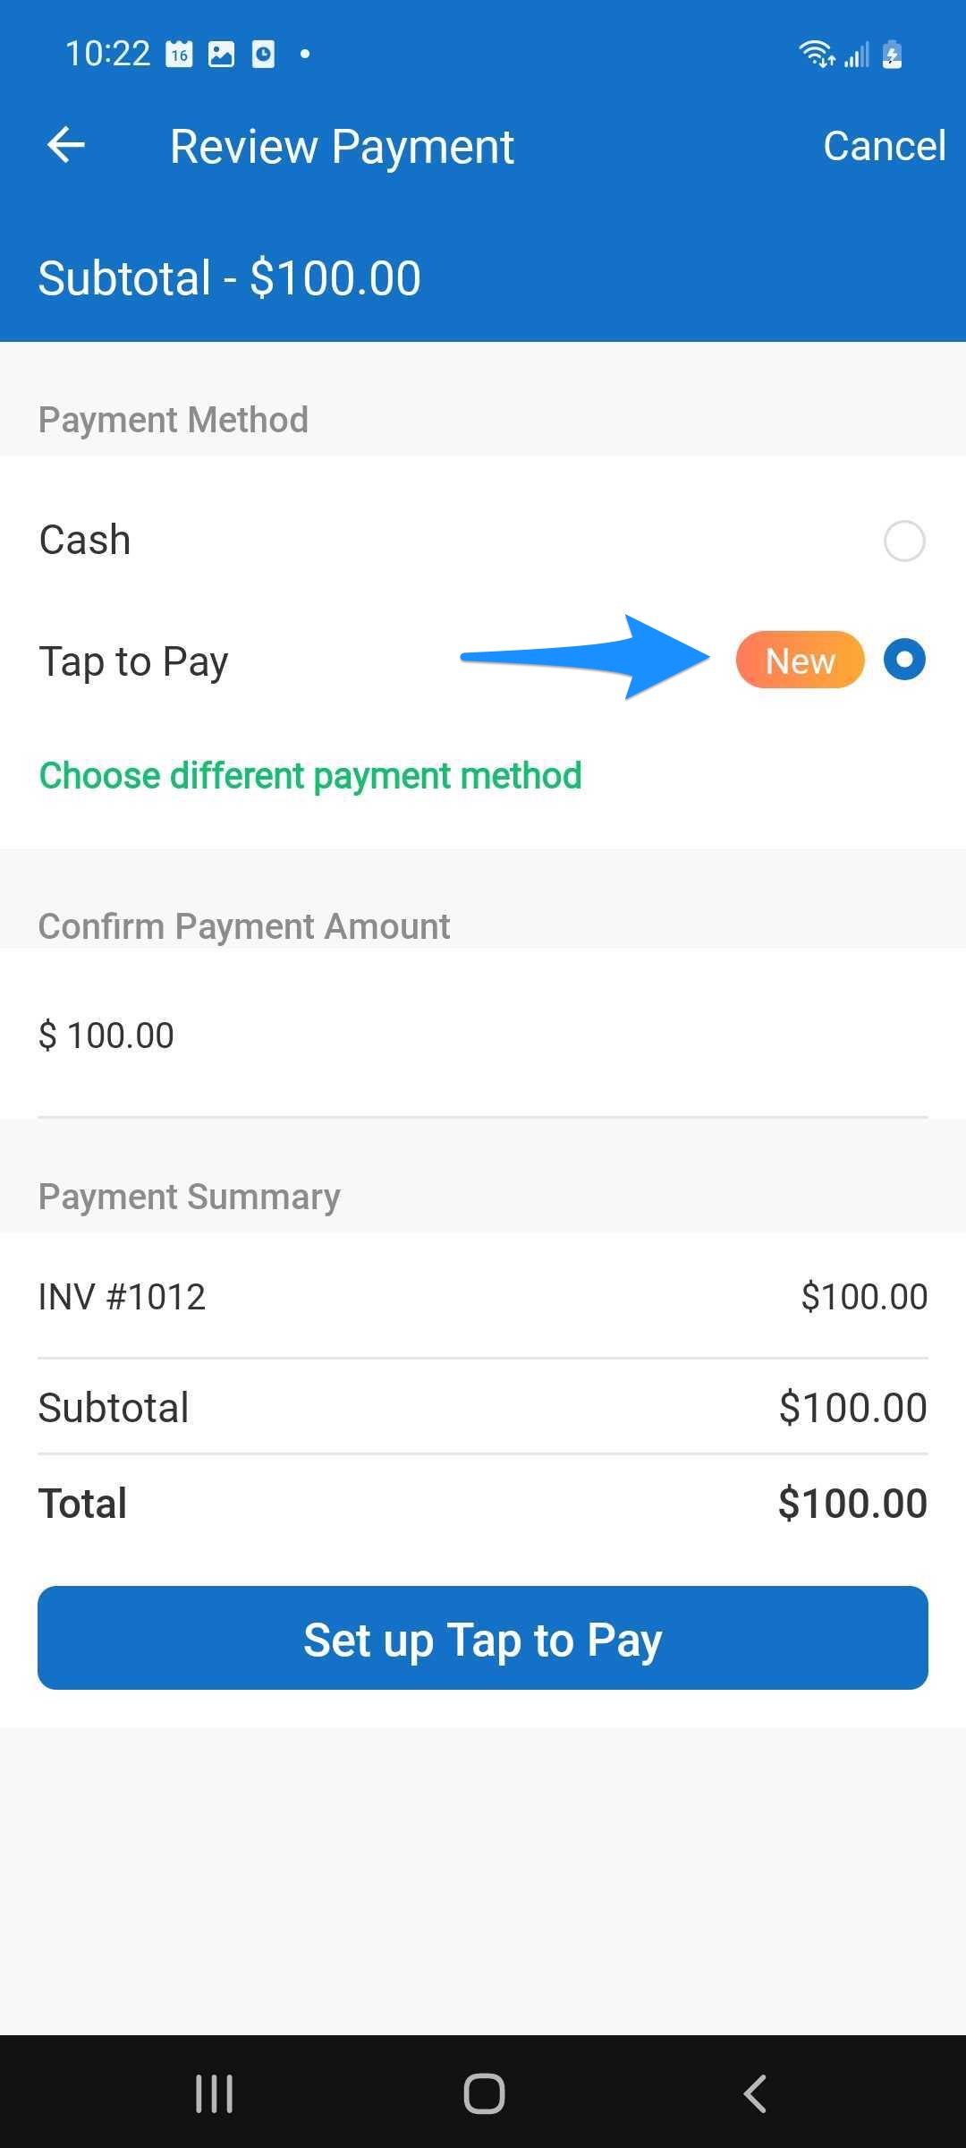
Task: Tap the orange New badge
Action: (800, 661)
